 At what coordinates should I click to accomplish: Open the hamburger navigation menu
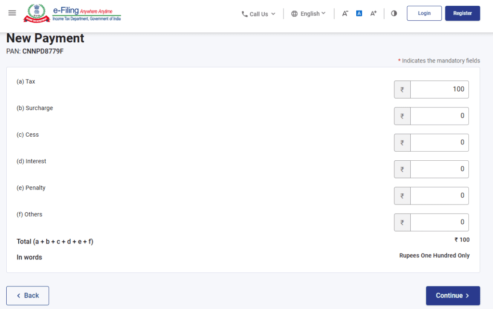13,13
